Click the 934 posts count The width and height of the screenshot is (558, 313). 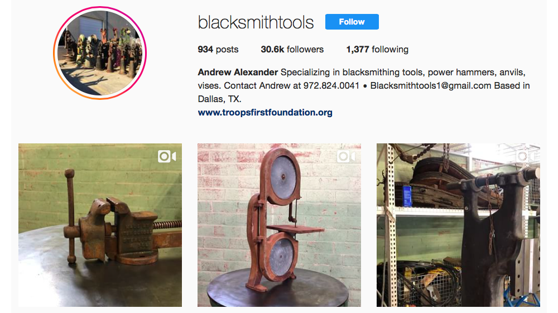tap(218, 50)
